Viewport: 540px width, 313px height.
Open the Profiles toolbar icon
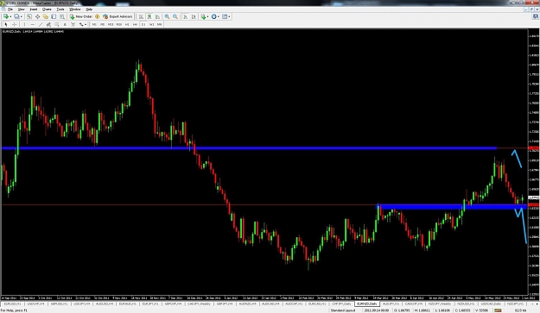point(16,16)
